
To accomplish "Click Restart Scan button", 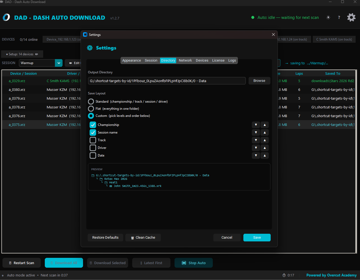I will pyautogui.click(x=22, y=263).
